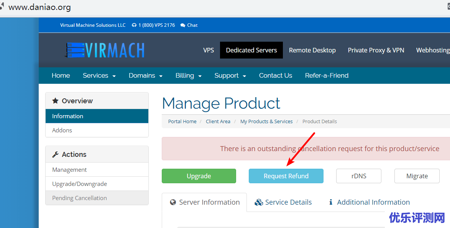Click the Chat speech bubble icon
The height and width of the screenshot is (228, 450).
(183, 25)
